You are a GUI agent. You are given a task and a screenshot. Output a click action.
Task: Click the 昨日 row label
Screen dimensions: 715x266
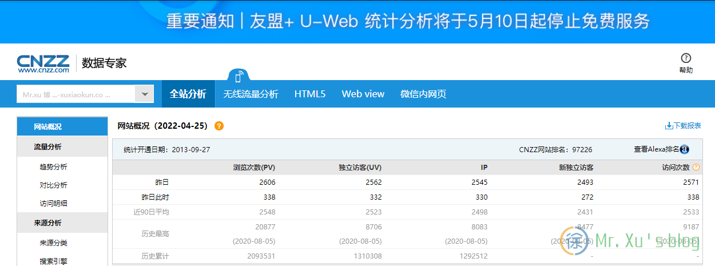tap(162, 182)
